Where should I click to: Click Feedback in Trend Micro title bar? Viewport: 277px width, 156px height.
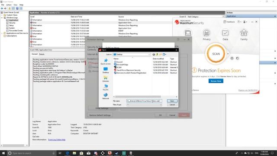click(229, 22)
